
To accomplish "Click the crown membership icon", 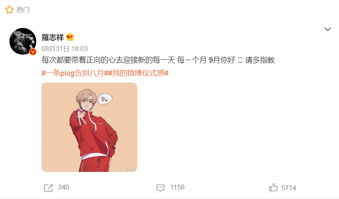I will click(70, 37).
